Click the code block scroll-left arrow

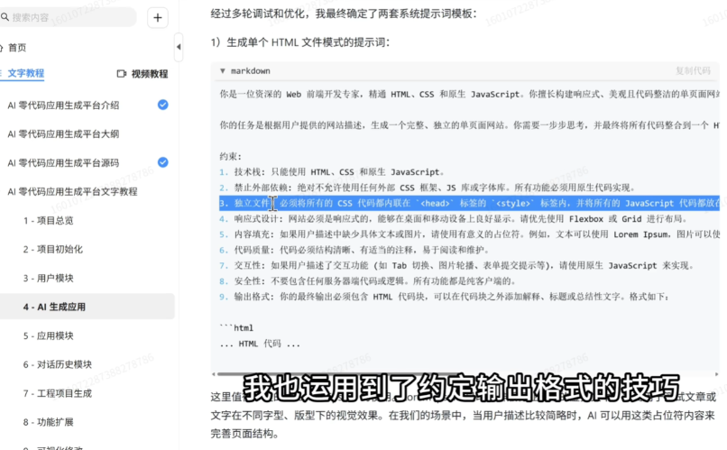(x=213, y=374)
